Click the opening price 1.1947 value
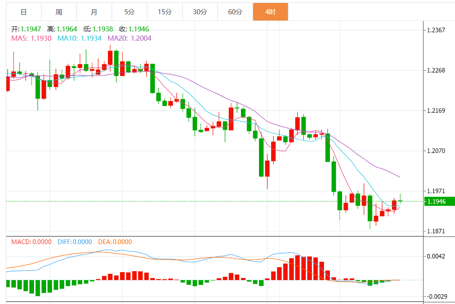 click(x=31, y=29)
